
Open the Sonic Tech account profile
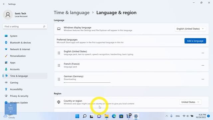pos(15,15)
